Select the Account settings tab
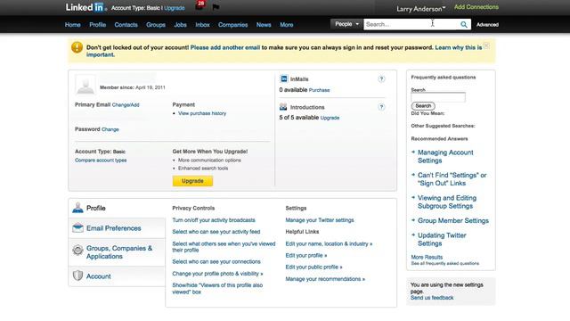This screenshot has height=321, width=570. pos(117,276)
